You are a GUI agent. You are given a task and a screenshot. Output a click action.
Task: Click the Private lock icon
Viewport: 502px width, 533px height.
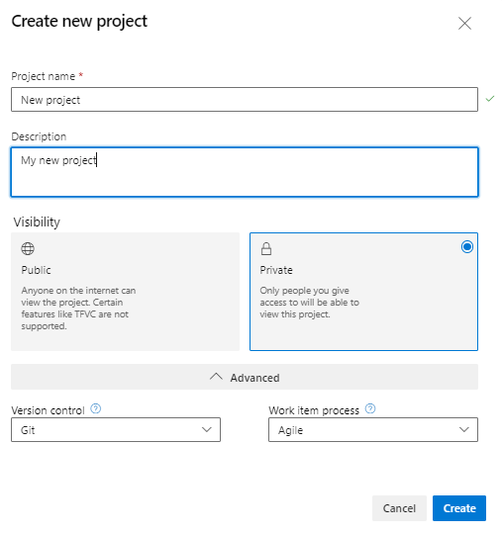point(266,248)
